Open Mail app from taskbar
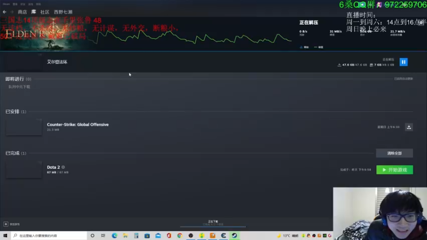The height and width of the screenshot is (240, 427). pos(158,236)
